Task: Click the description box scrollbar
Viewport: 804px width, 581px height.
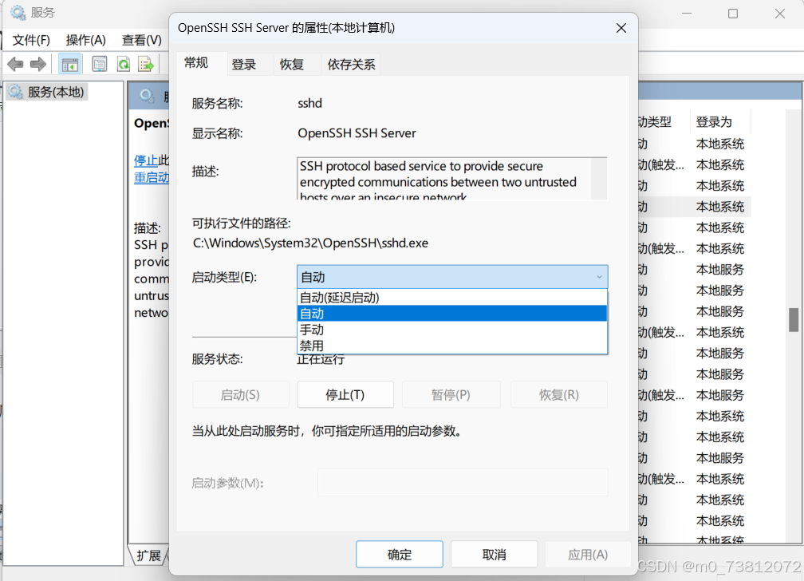Action: pyautogui.click(x=598, y=179)
